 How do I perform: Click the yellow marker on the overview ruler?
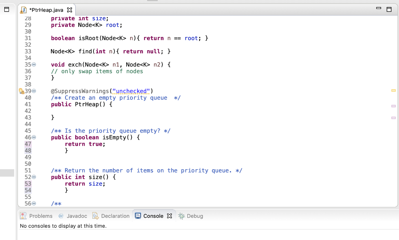click(x=394, y=90)
